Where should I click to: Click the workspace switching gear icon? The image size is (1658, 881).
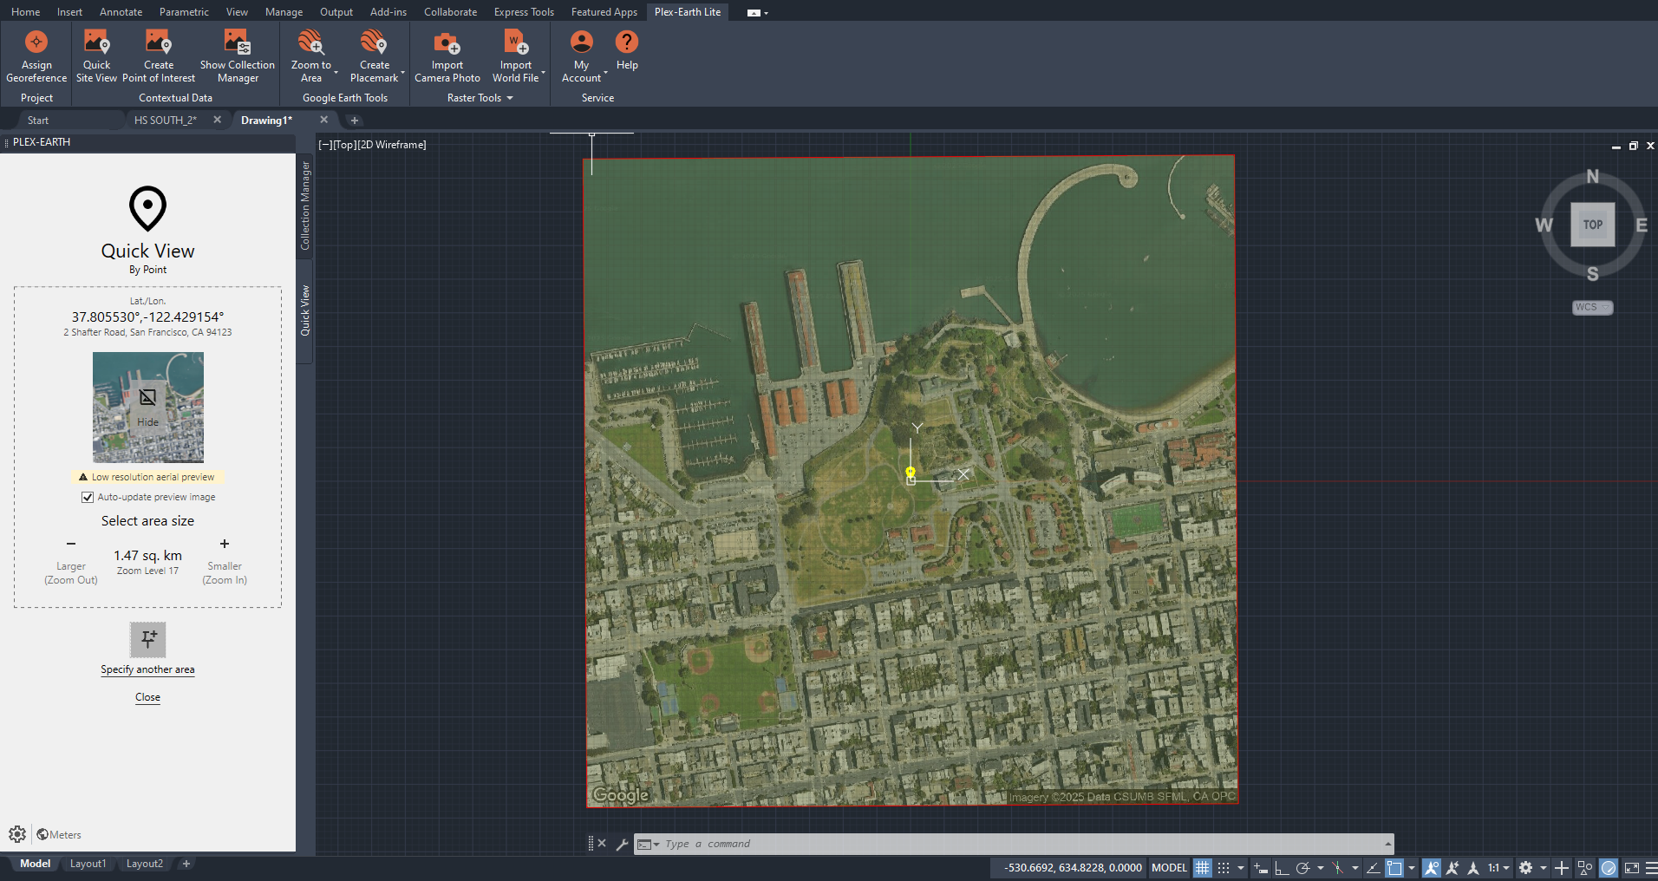coord(1525,868)
